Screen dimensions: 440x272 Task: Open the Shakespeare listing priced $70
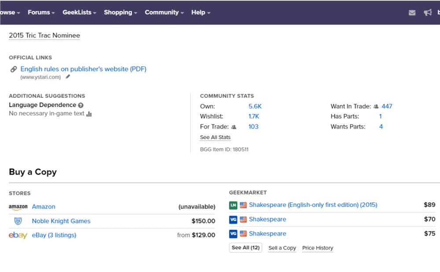268,219
